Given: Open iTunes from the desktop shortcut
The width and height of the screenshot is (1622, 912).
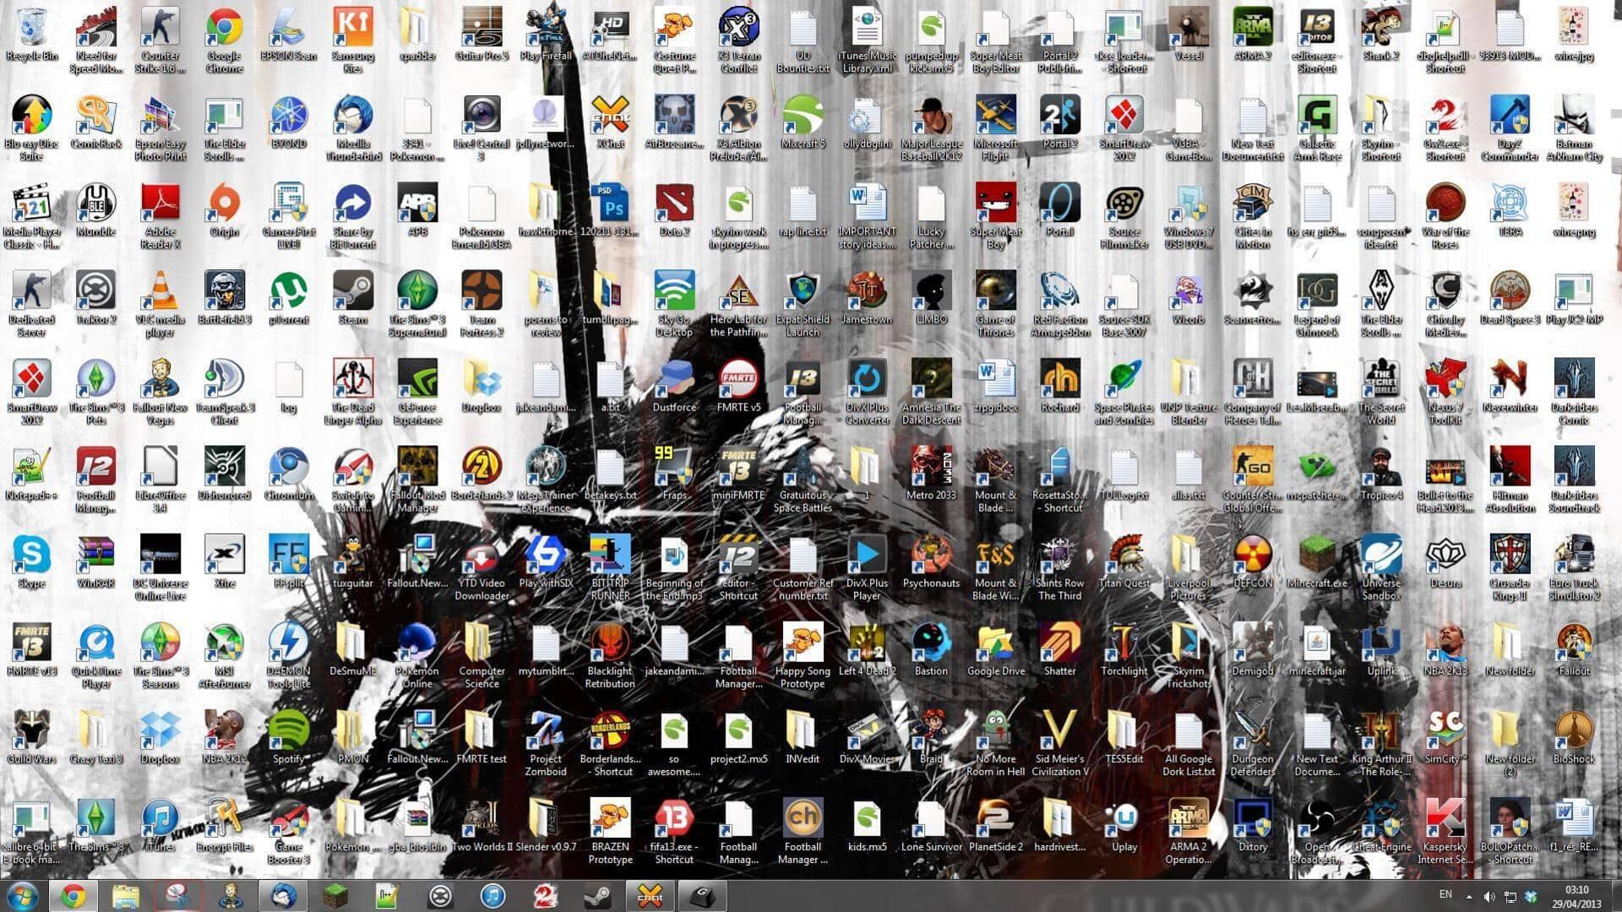Looking at the screenshot, I should [x=161, y=819].
